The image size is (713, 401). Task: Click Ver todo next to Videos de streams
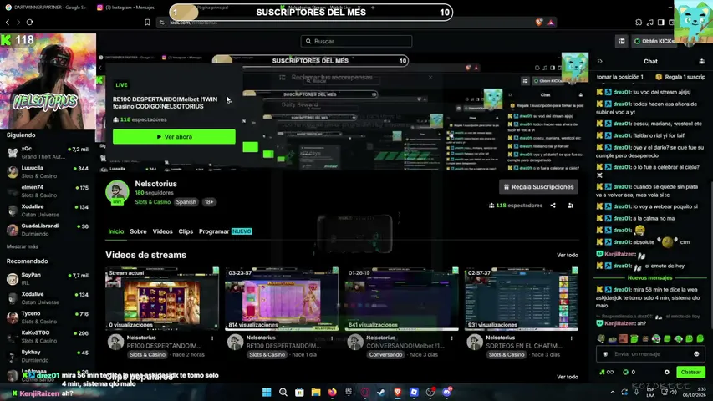568,255
